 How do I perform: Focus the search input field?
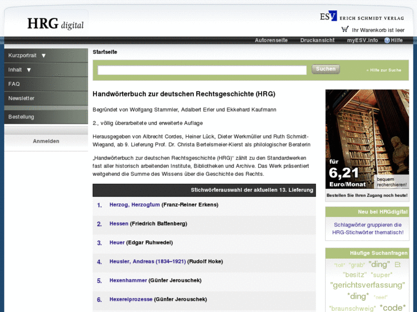[202, 70]
